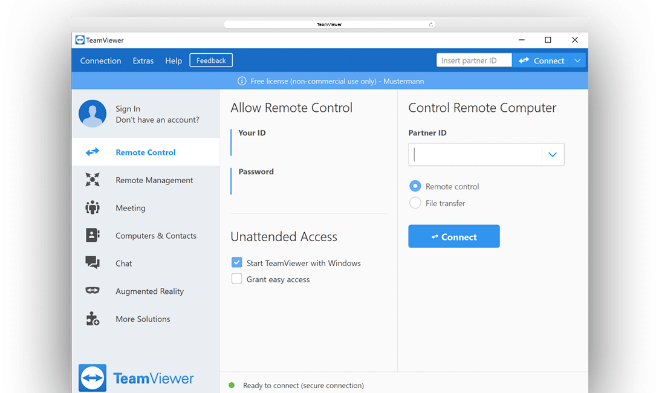The height and width of the screenshot is (393, 659).
Task: Click the user avatar profile picture
Action: (93, 114)
